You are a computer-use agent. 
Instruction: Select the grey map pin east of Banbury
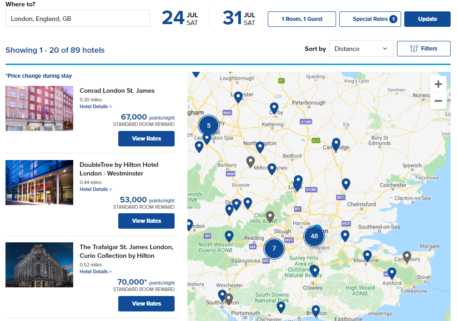251,162
